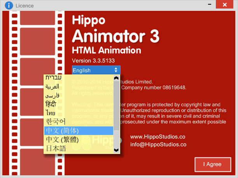Click the blue info icon in title bar
This screenshot has width=238, height=178.
(8, 5)
